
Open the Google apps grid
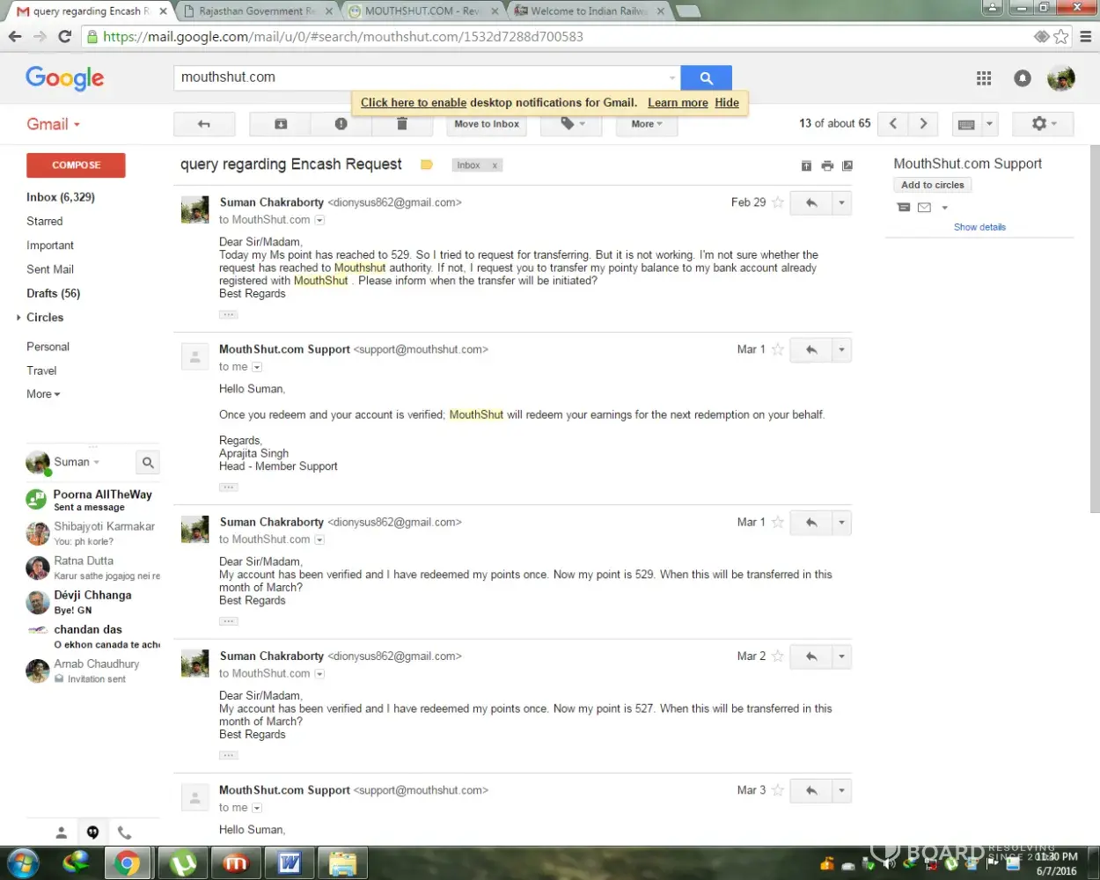[984, 78]
